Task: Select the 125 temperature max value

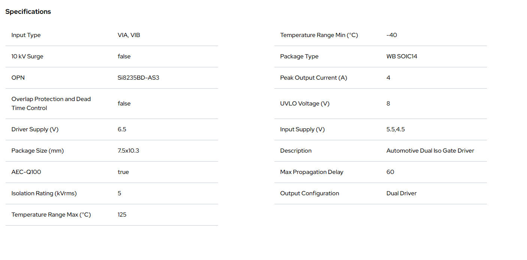Action: point(122,215)
